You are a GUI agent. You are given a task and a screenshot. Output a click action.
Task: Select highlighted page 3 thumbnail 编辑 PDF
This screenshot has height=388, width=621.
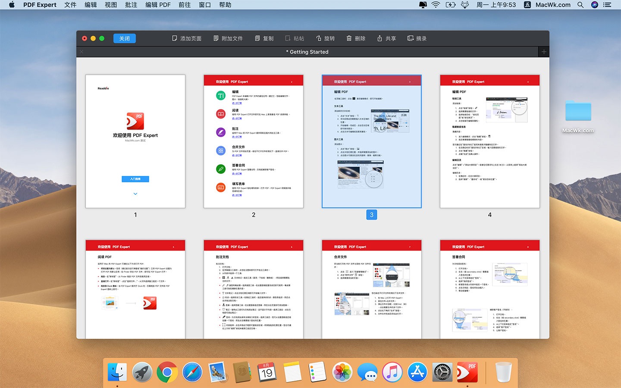point(372,141)
